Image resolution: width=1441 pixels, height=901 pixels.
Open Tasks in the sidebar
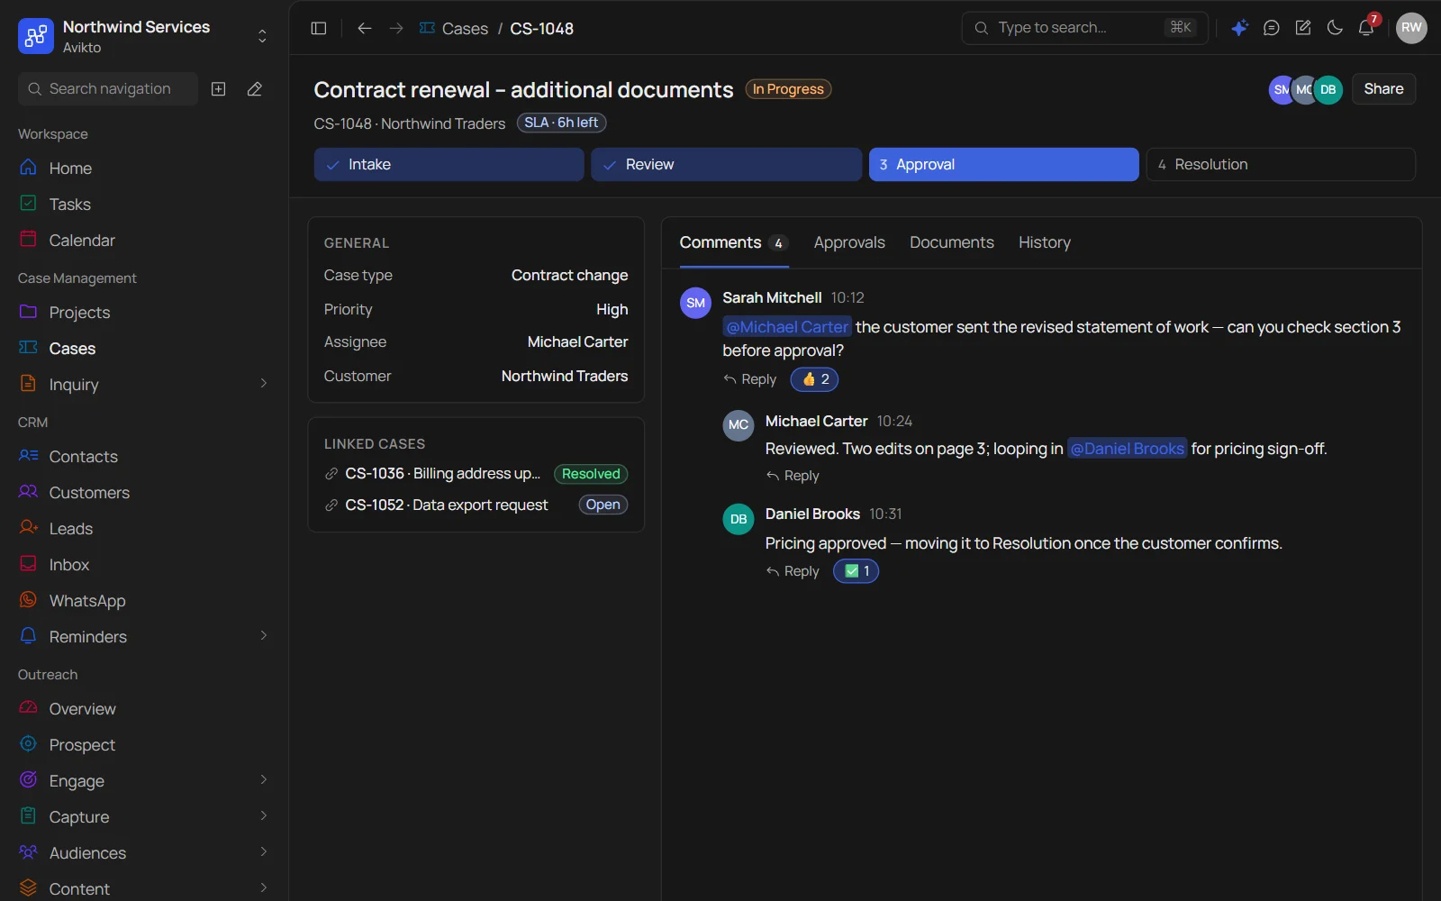pyautogui.click(x=144, y=205)
